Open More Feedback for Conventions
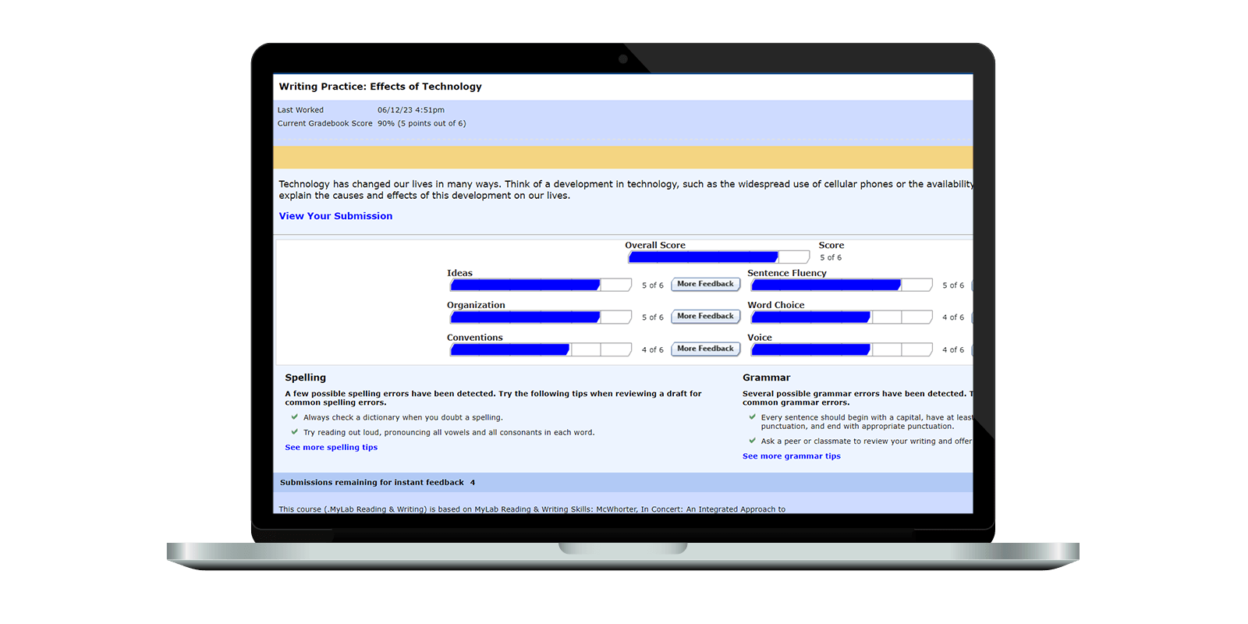Viewport: 1248px width, 624px height. click(x=705, y=349)
